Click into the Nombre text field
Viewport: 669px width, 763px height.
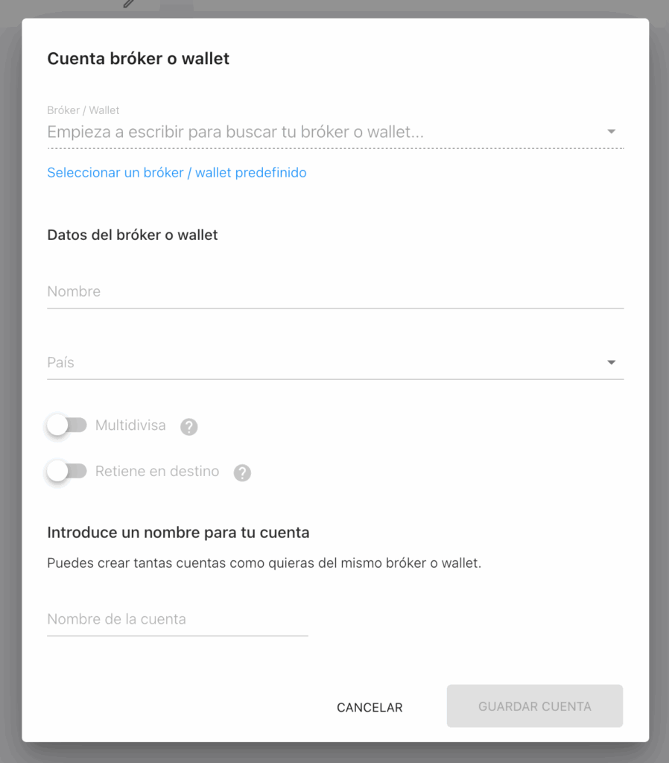(x=334, y=291)
